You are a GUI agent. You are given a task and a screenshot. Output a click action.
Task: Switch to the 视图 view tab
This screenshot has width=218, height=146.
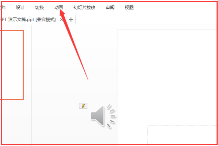pos(129,8)
